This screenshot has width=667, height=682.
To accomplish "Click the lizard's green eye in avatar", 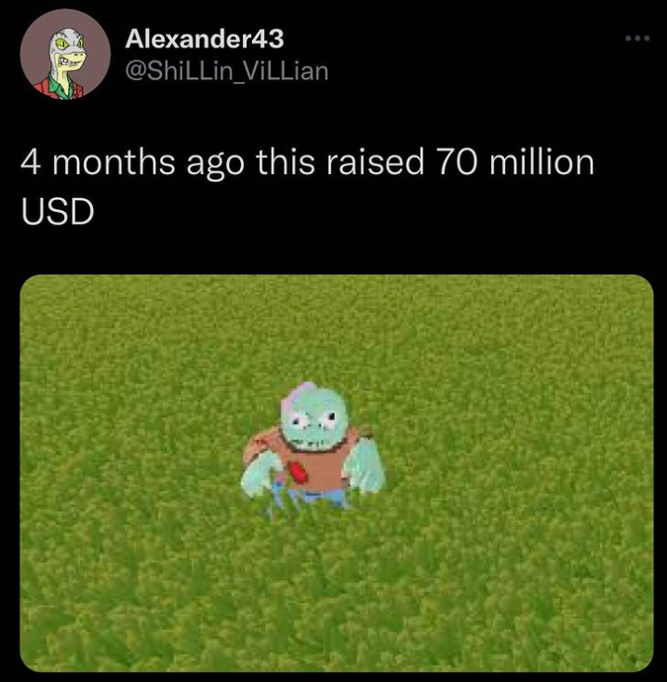I will click(x=60, y=44).
